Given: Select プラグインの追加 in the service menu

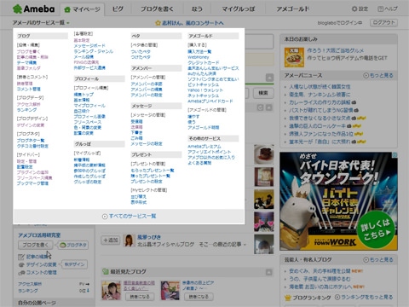Looking at the screenshot, I should point(32,172).
